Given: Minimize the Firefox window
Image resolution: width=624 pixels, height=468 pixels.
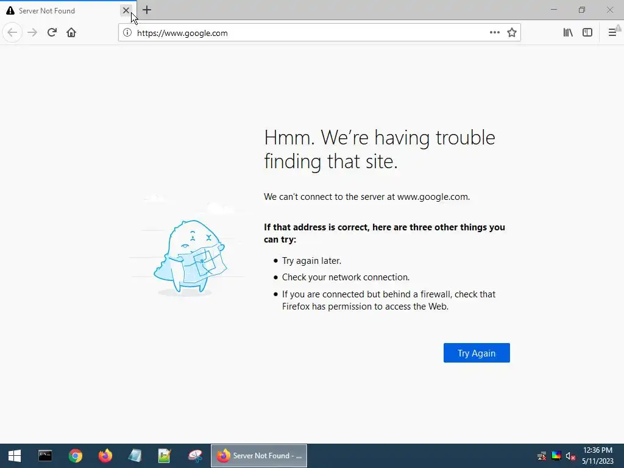Looking at the screenshot, I should point(553,10).
